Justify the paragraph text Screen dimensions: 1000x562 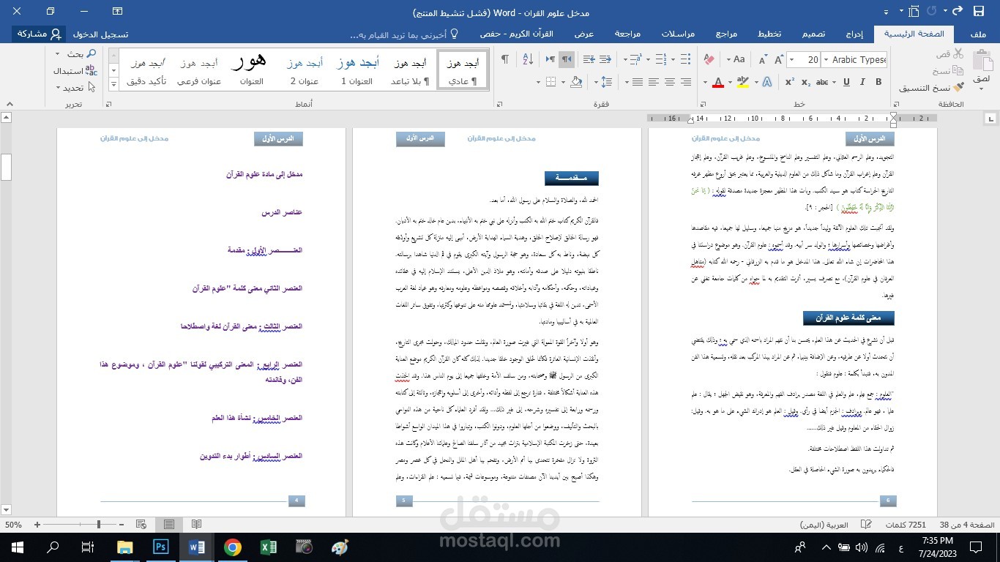637,81
